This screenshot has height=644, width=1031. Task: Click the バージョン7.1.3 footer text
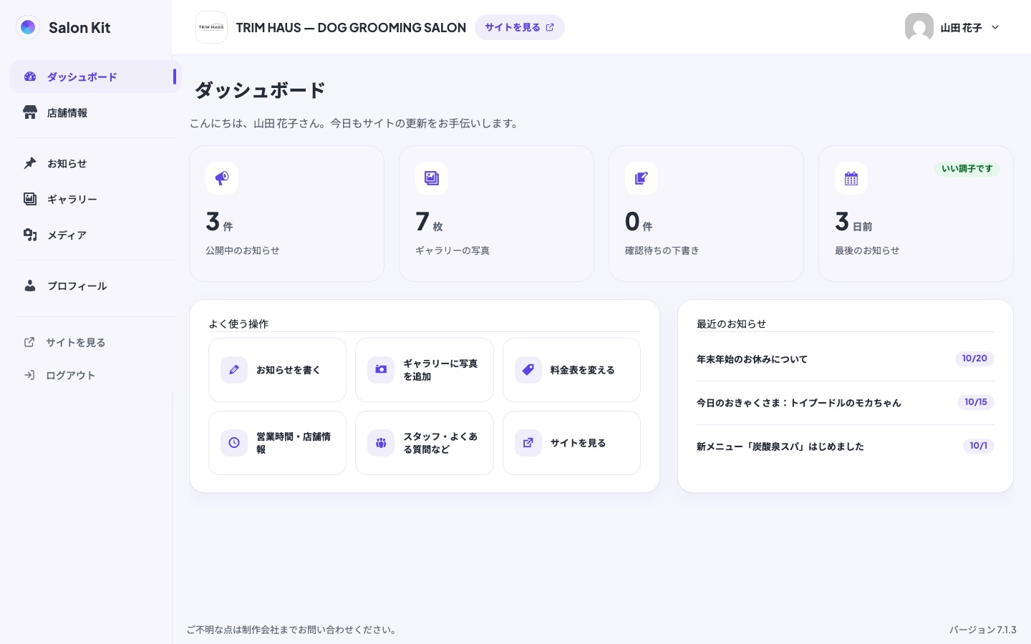click(983, 630)
